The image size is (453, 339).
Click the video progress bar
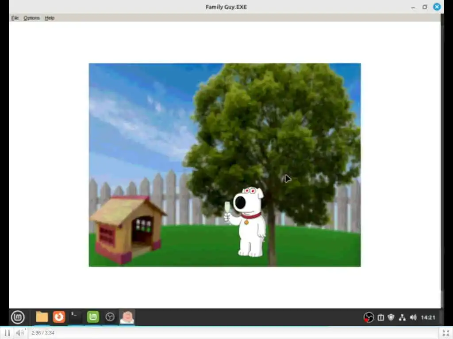[x=226, y=327]
